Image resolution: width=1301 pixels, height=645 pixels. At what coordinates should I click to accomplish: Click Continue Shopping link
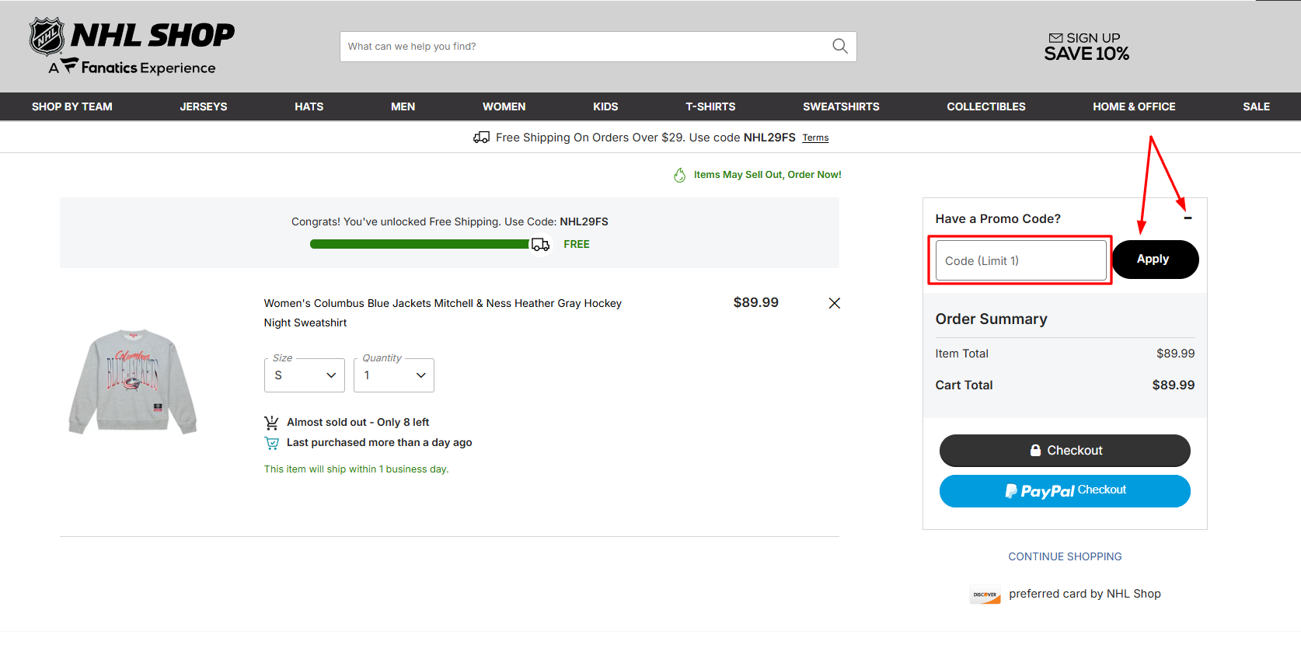1065,556
